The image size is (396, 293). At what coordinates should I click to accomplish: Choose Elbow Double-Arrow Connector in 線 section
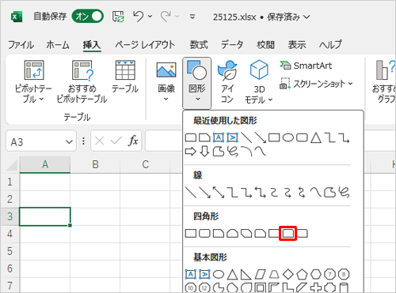pyautogui.click(x=261, y=193)
